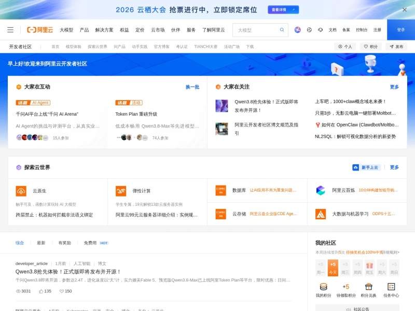Open the customer service headset icon
Viewport: 415px width, 311px height.
click(320, 30)
